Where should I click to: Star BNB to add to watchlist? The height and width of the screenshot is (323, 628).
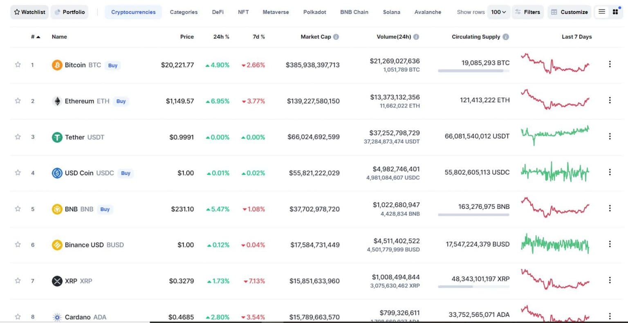(x=18, y=209)
